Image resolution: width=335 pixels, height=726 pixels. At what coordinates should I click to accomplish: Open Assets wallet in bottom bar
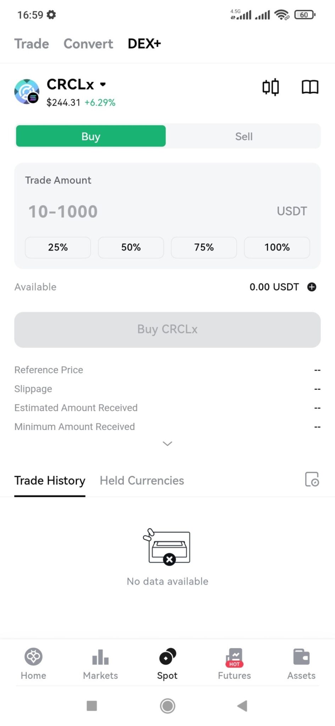pos(301,663)
